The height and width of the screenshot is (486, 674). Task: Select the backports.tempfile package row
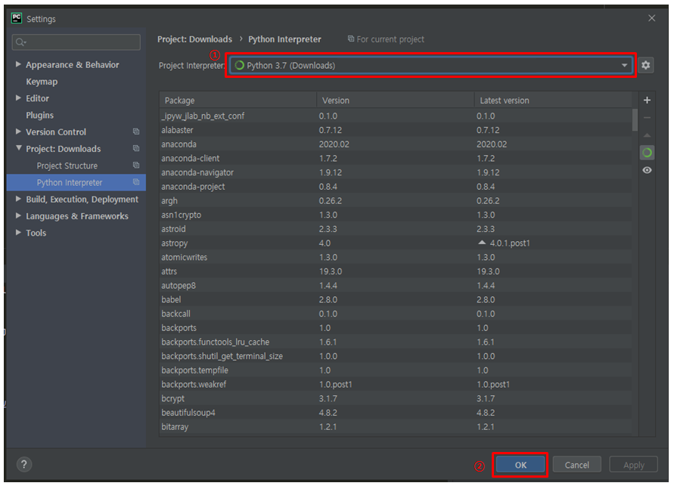click(x=396, y=370)
